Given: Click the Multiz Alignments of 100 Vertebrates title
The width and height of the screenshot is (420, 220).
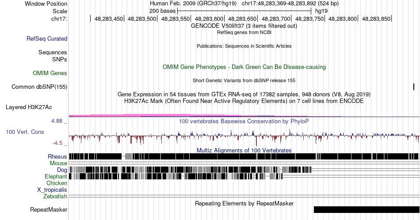Looking at the screenshot, I should [244, 150].
